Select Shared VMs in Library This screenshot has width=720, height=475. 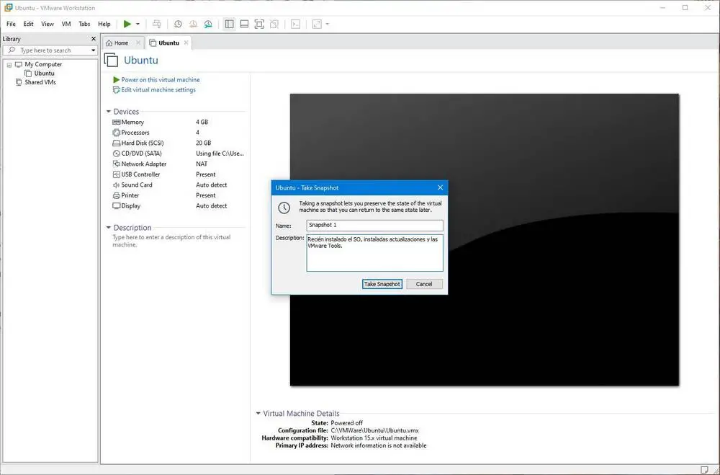(40, 82)
